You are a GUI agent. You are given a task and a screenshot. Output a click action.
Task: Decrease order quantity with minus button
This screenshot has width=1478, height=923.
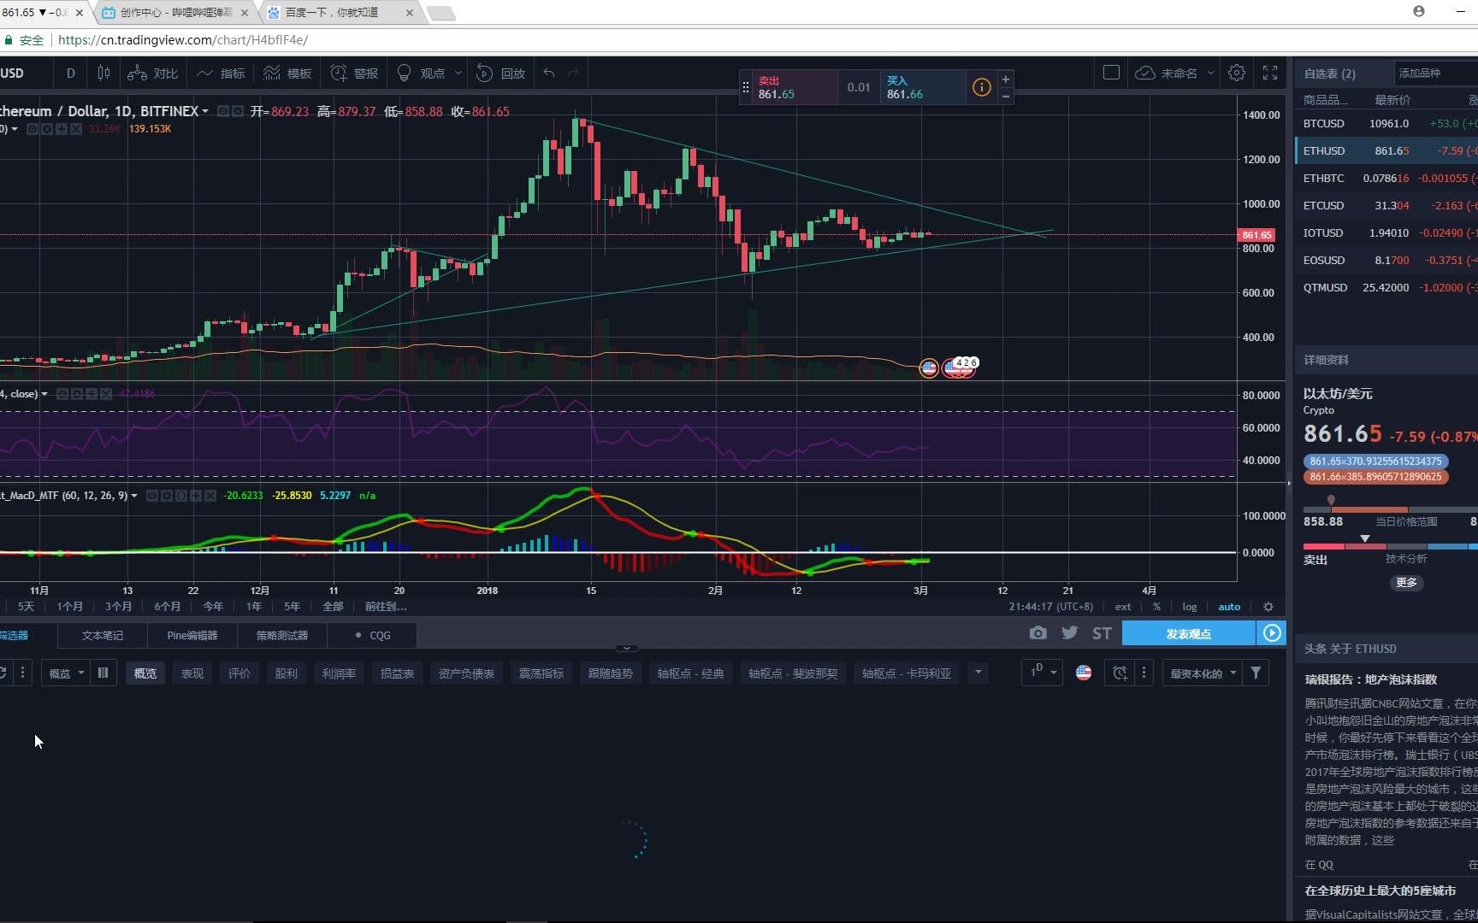tap(1006, 96)
